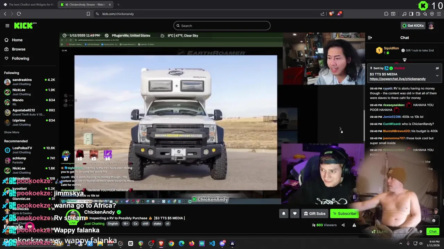Open sandraskins channel in Following list
Viewport: 444px width, 249px height.
click(x=29, y=82)
